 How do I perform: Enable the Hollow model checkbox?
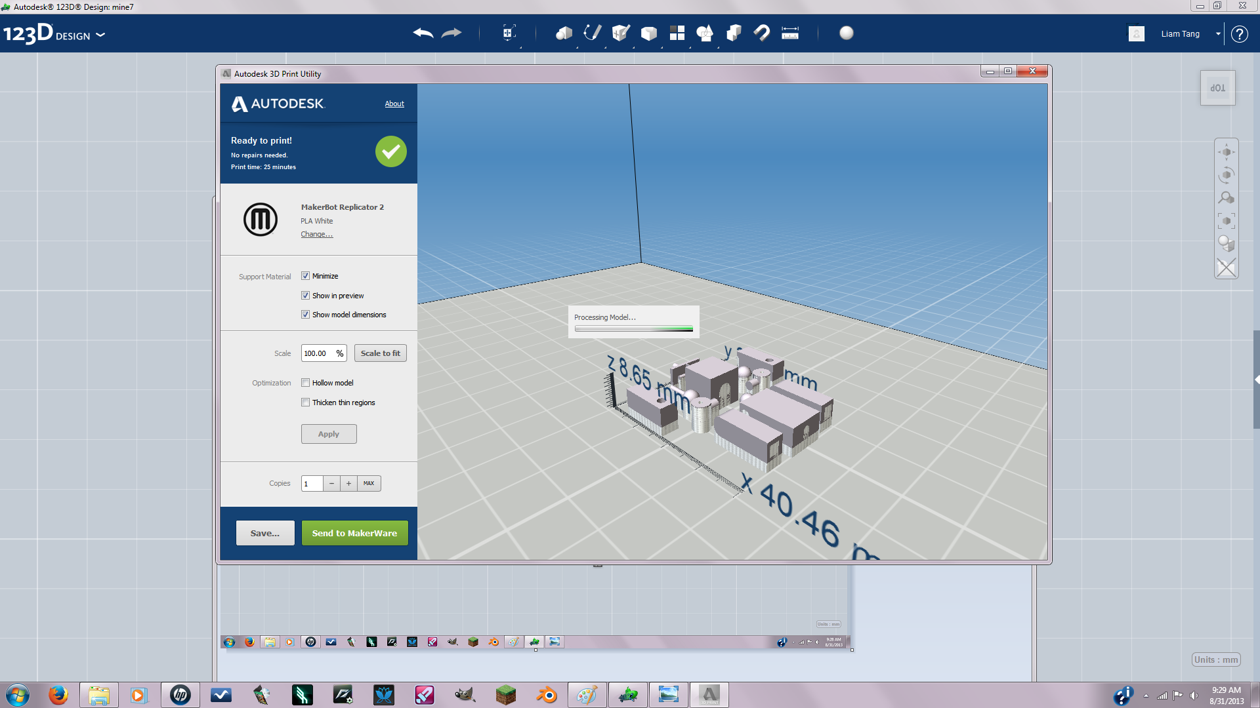click(x=305, y=383)
